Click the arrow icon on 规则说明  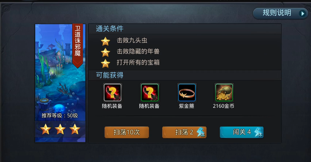point(303,13)
